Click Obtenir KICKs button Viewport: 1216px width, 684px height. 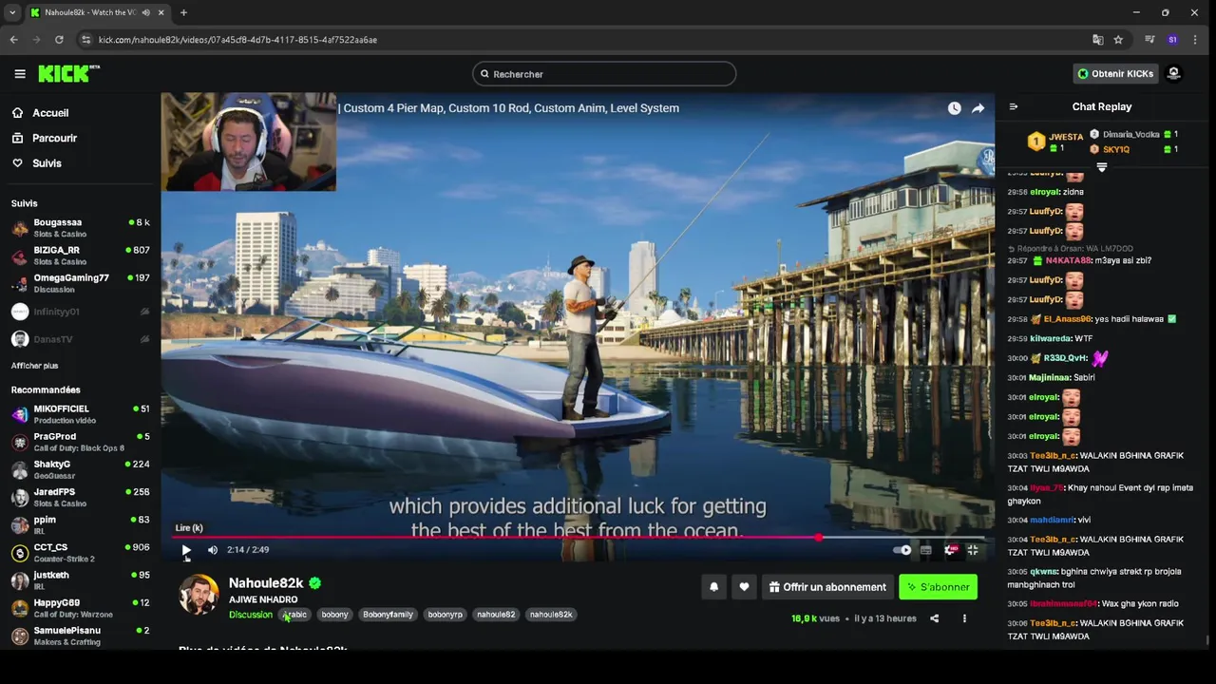[x=1114, y=74]
